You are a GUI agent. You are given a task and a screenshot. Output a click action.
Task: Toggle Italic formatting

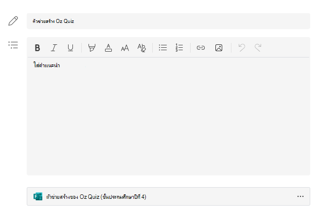pyautogui.click(x=54, y=48)
